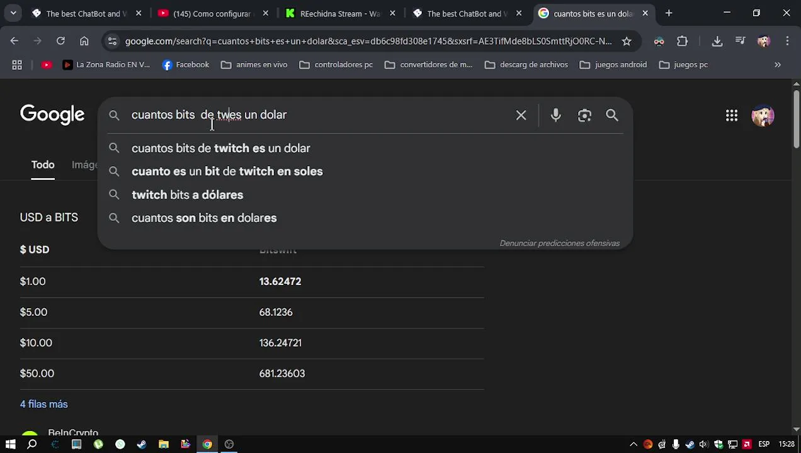Open Chrome downloads
Screen dimensions: 801x453
(x=717, y=41)
